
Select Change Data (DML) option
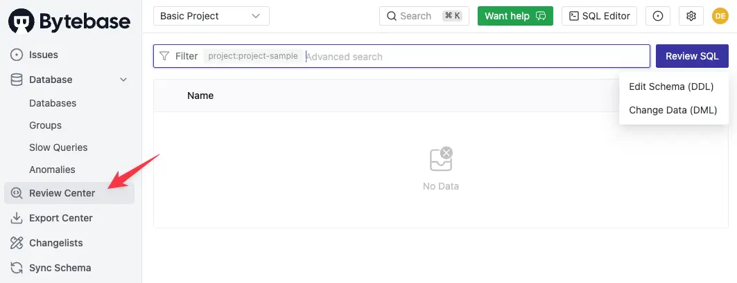(x=673, y=110)
